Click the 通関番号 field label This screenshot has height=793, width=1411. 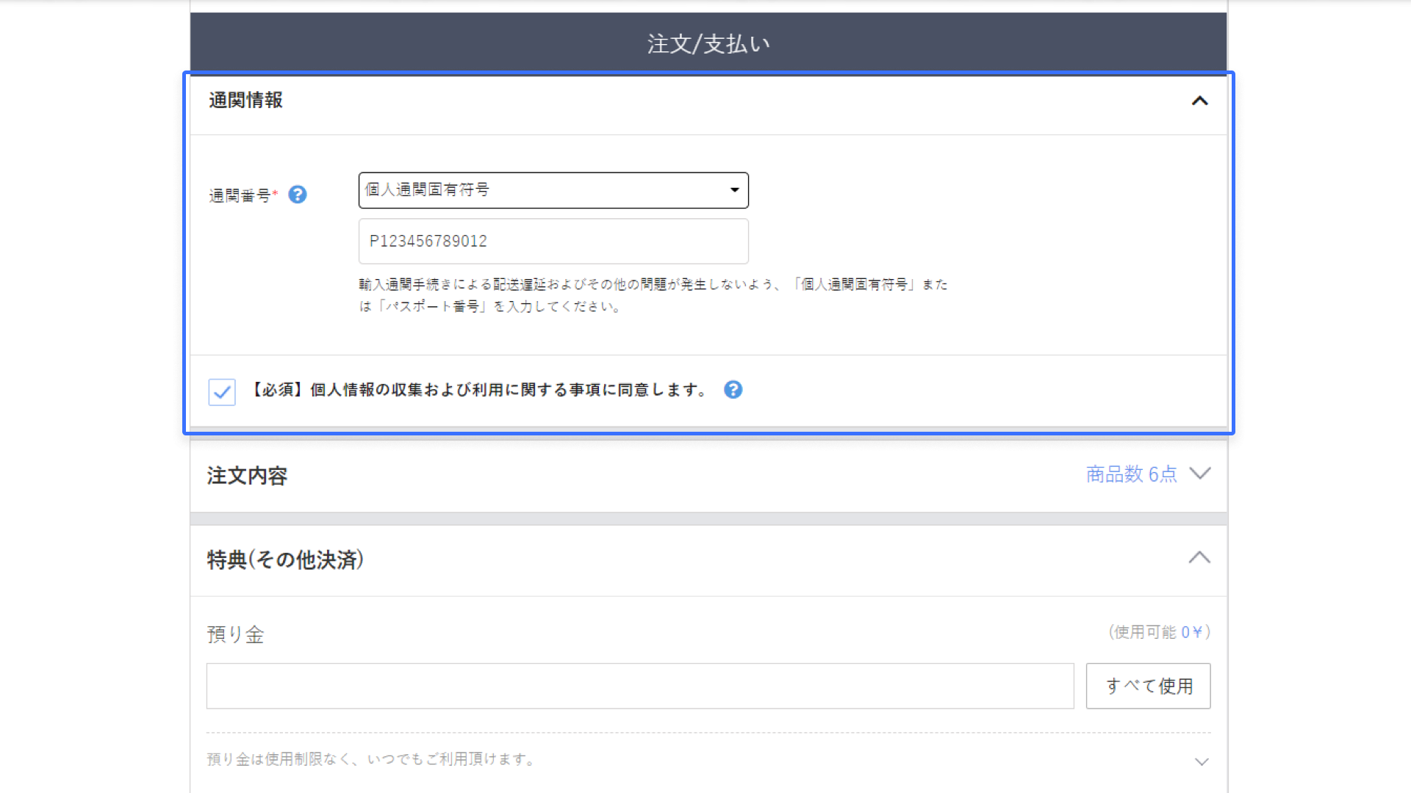coord(240,195)
